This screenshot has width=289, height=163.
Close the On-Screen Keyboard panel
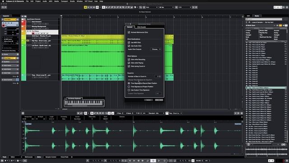click(65, 98)
